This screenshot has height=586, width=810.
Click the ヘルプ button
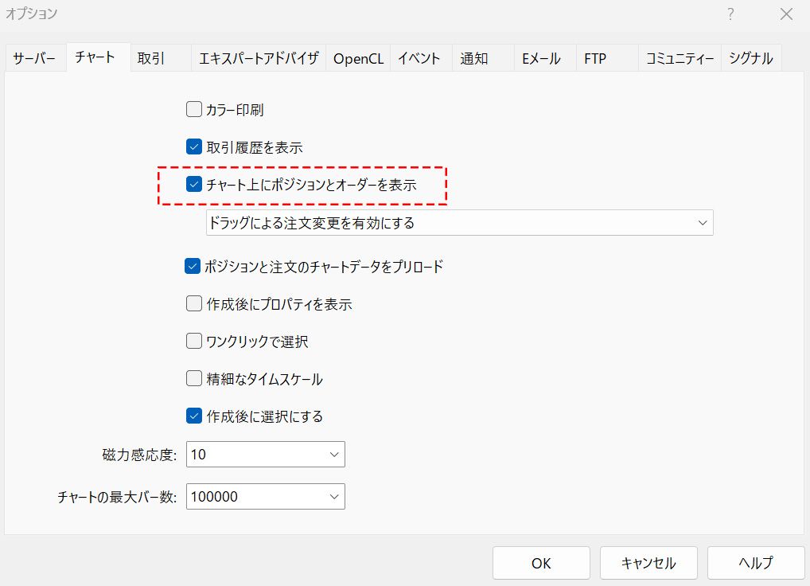pyautogui.click(x=755, y=563)
